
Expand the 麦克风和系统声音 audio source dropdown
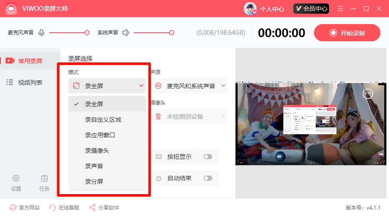coord(189,86)
